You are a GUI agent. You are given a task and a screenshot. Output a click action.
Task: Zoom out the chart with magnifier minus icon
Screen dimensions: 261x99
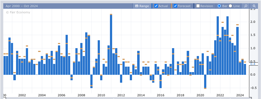tap(254, 6)
